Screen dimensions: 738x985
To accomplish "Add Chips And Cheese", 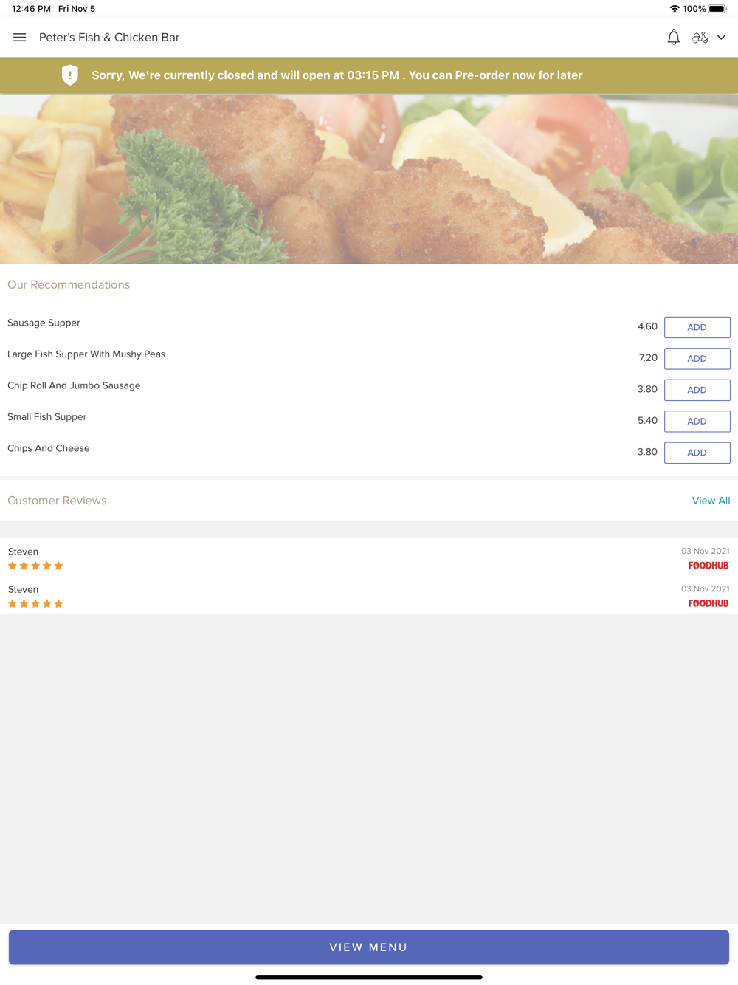I will click(697, 453).
